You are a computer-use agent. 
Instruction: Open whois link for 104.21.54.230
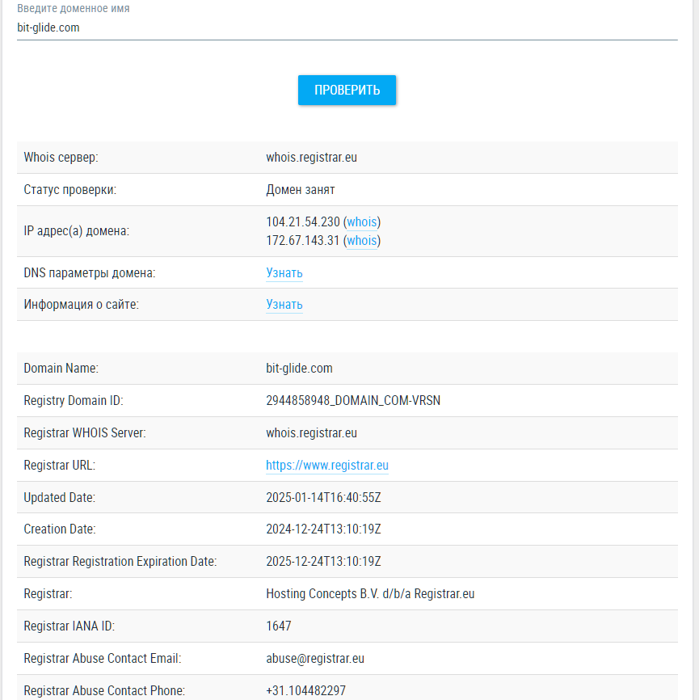click(x=362, y=221)
